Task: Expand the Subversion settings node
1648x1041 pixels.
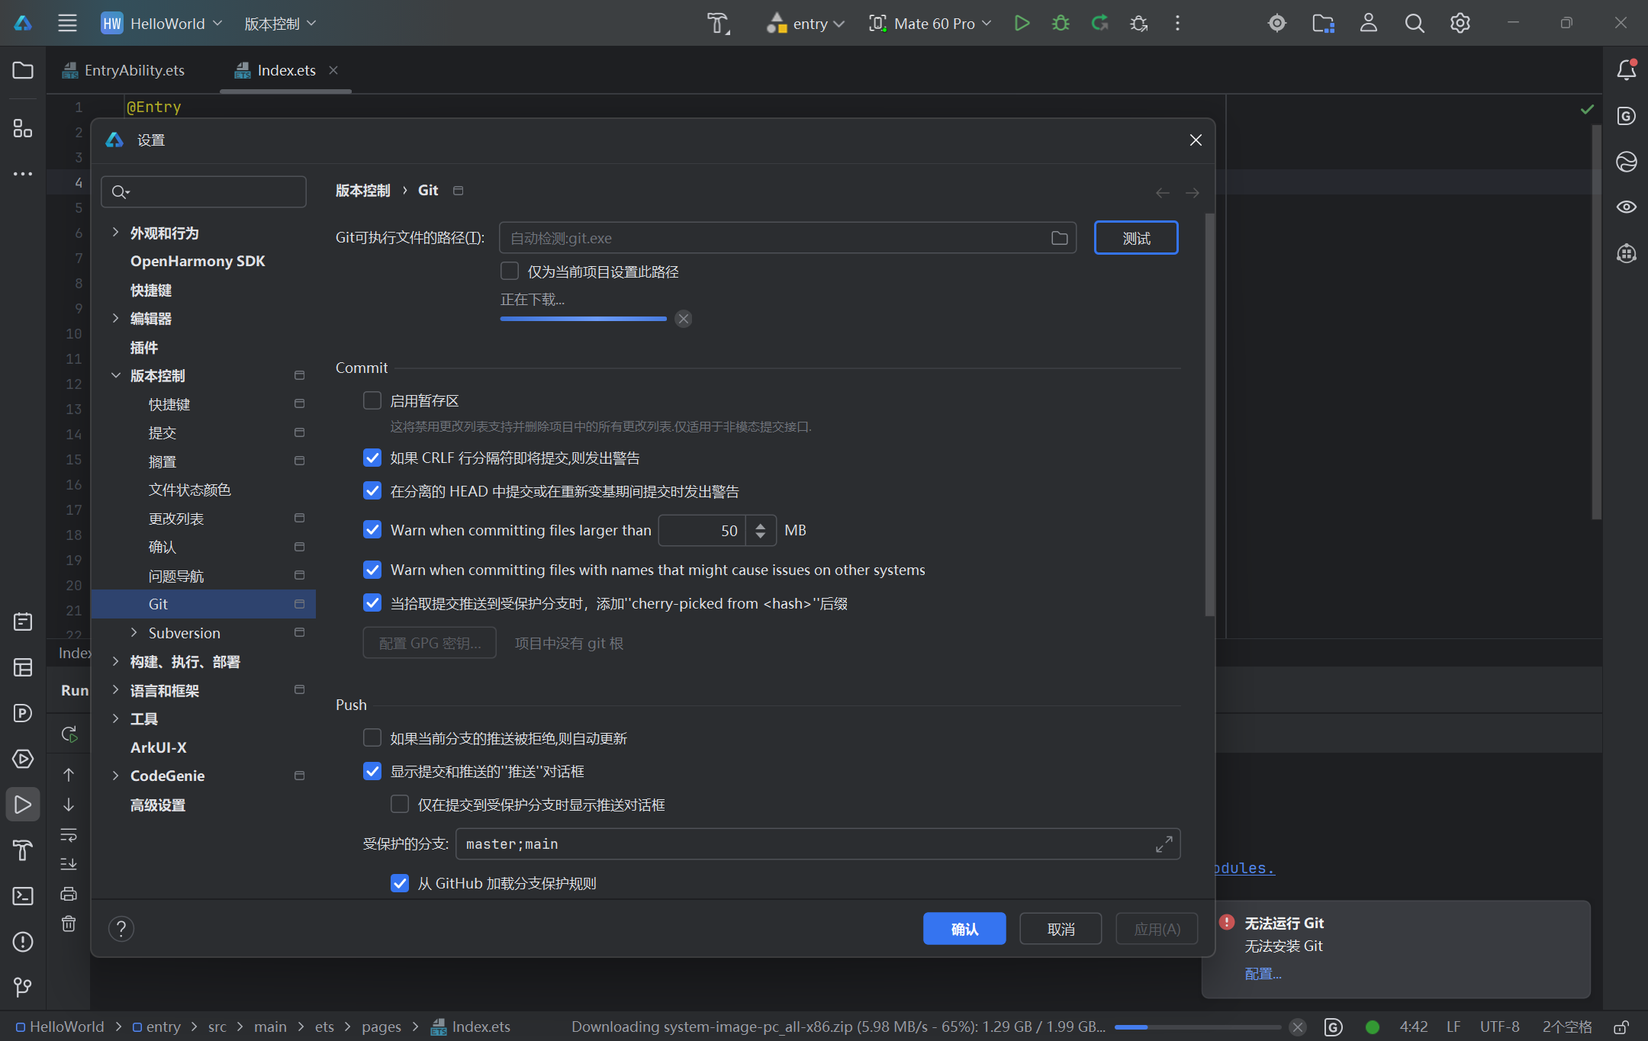Action: (134, 632)
